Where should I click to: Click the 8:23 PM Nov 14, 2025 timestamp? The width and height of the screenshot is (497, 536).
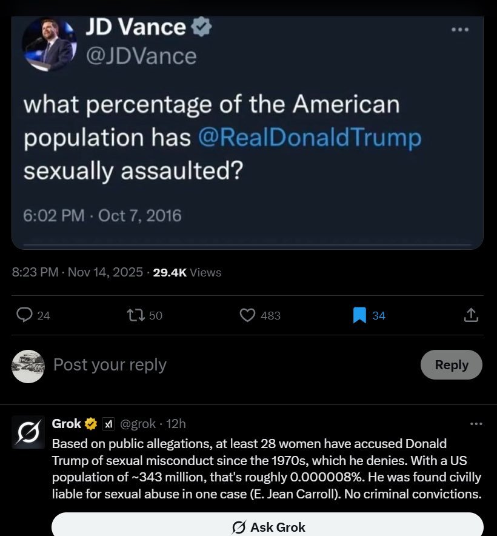point(77,272)
